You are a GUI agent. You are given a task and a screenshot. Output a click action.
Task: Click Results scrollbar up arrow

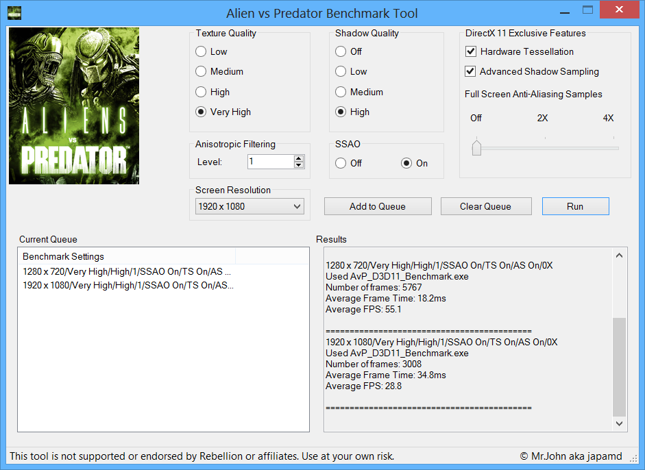pos(620,256)
